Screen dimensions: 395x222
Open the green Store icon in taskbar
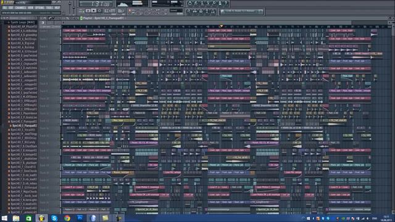pos(28,218)
